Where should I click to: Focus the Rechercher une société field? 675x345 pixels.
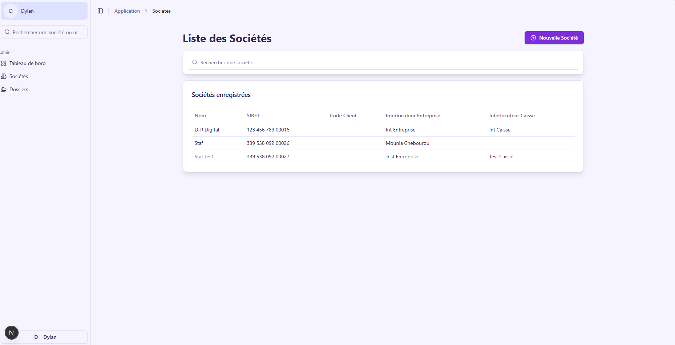385,62
